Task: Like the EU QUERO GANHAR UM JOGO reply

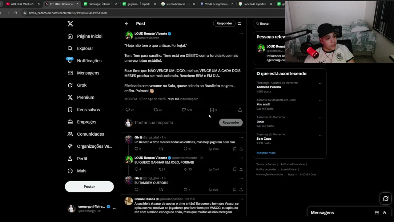Action: [x=186, y=169]
